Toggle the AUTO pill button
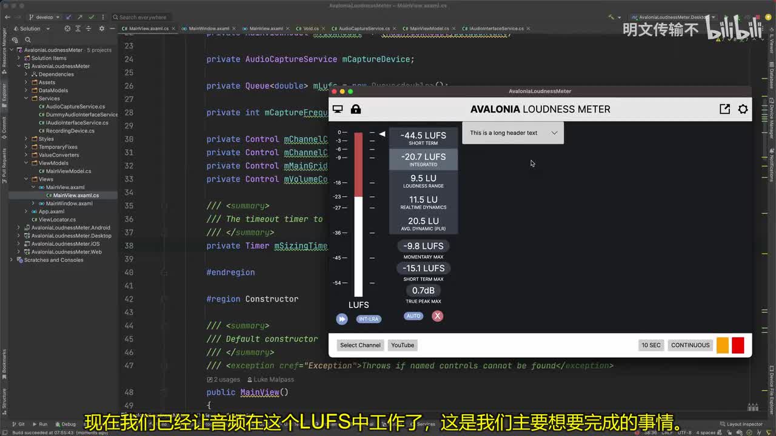 (413, 316)
